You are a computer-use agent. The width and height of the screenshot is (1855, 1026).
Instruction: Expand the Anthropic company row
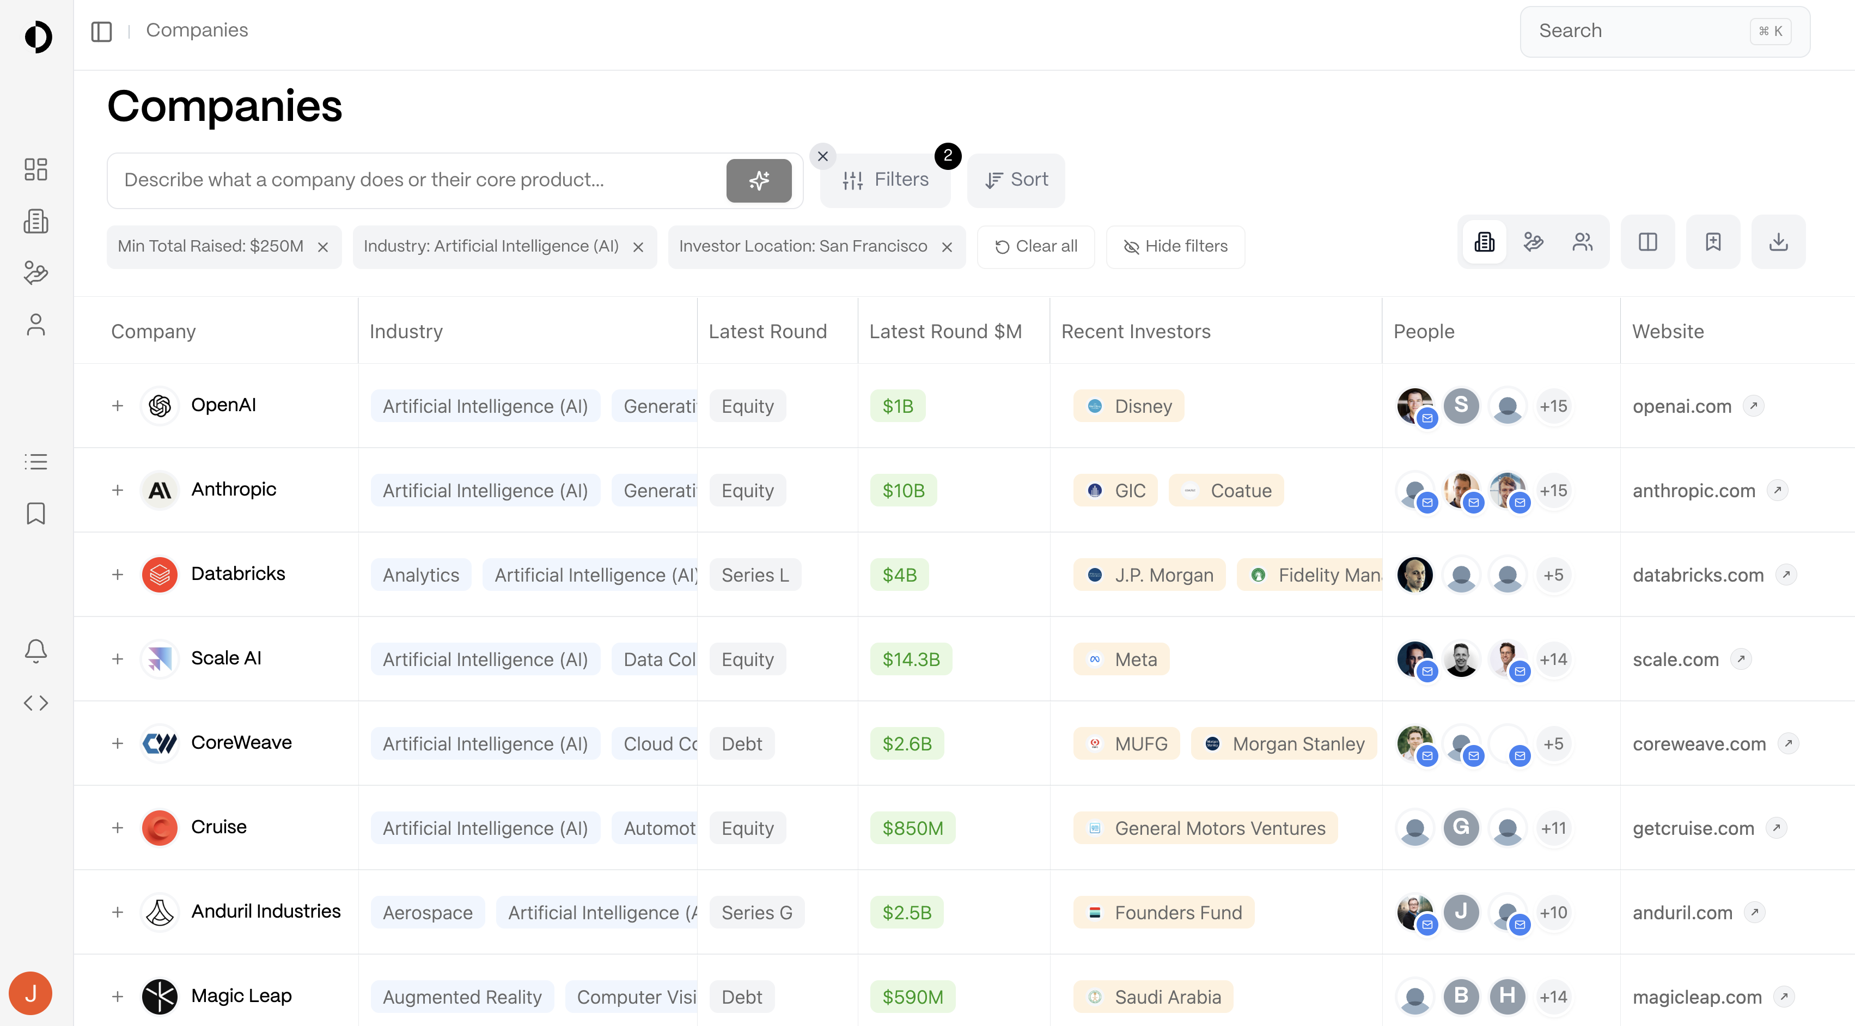[x=118, y=490]
